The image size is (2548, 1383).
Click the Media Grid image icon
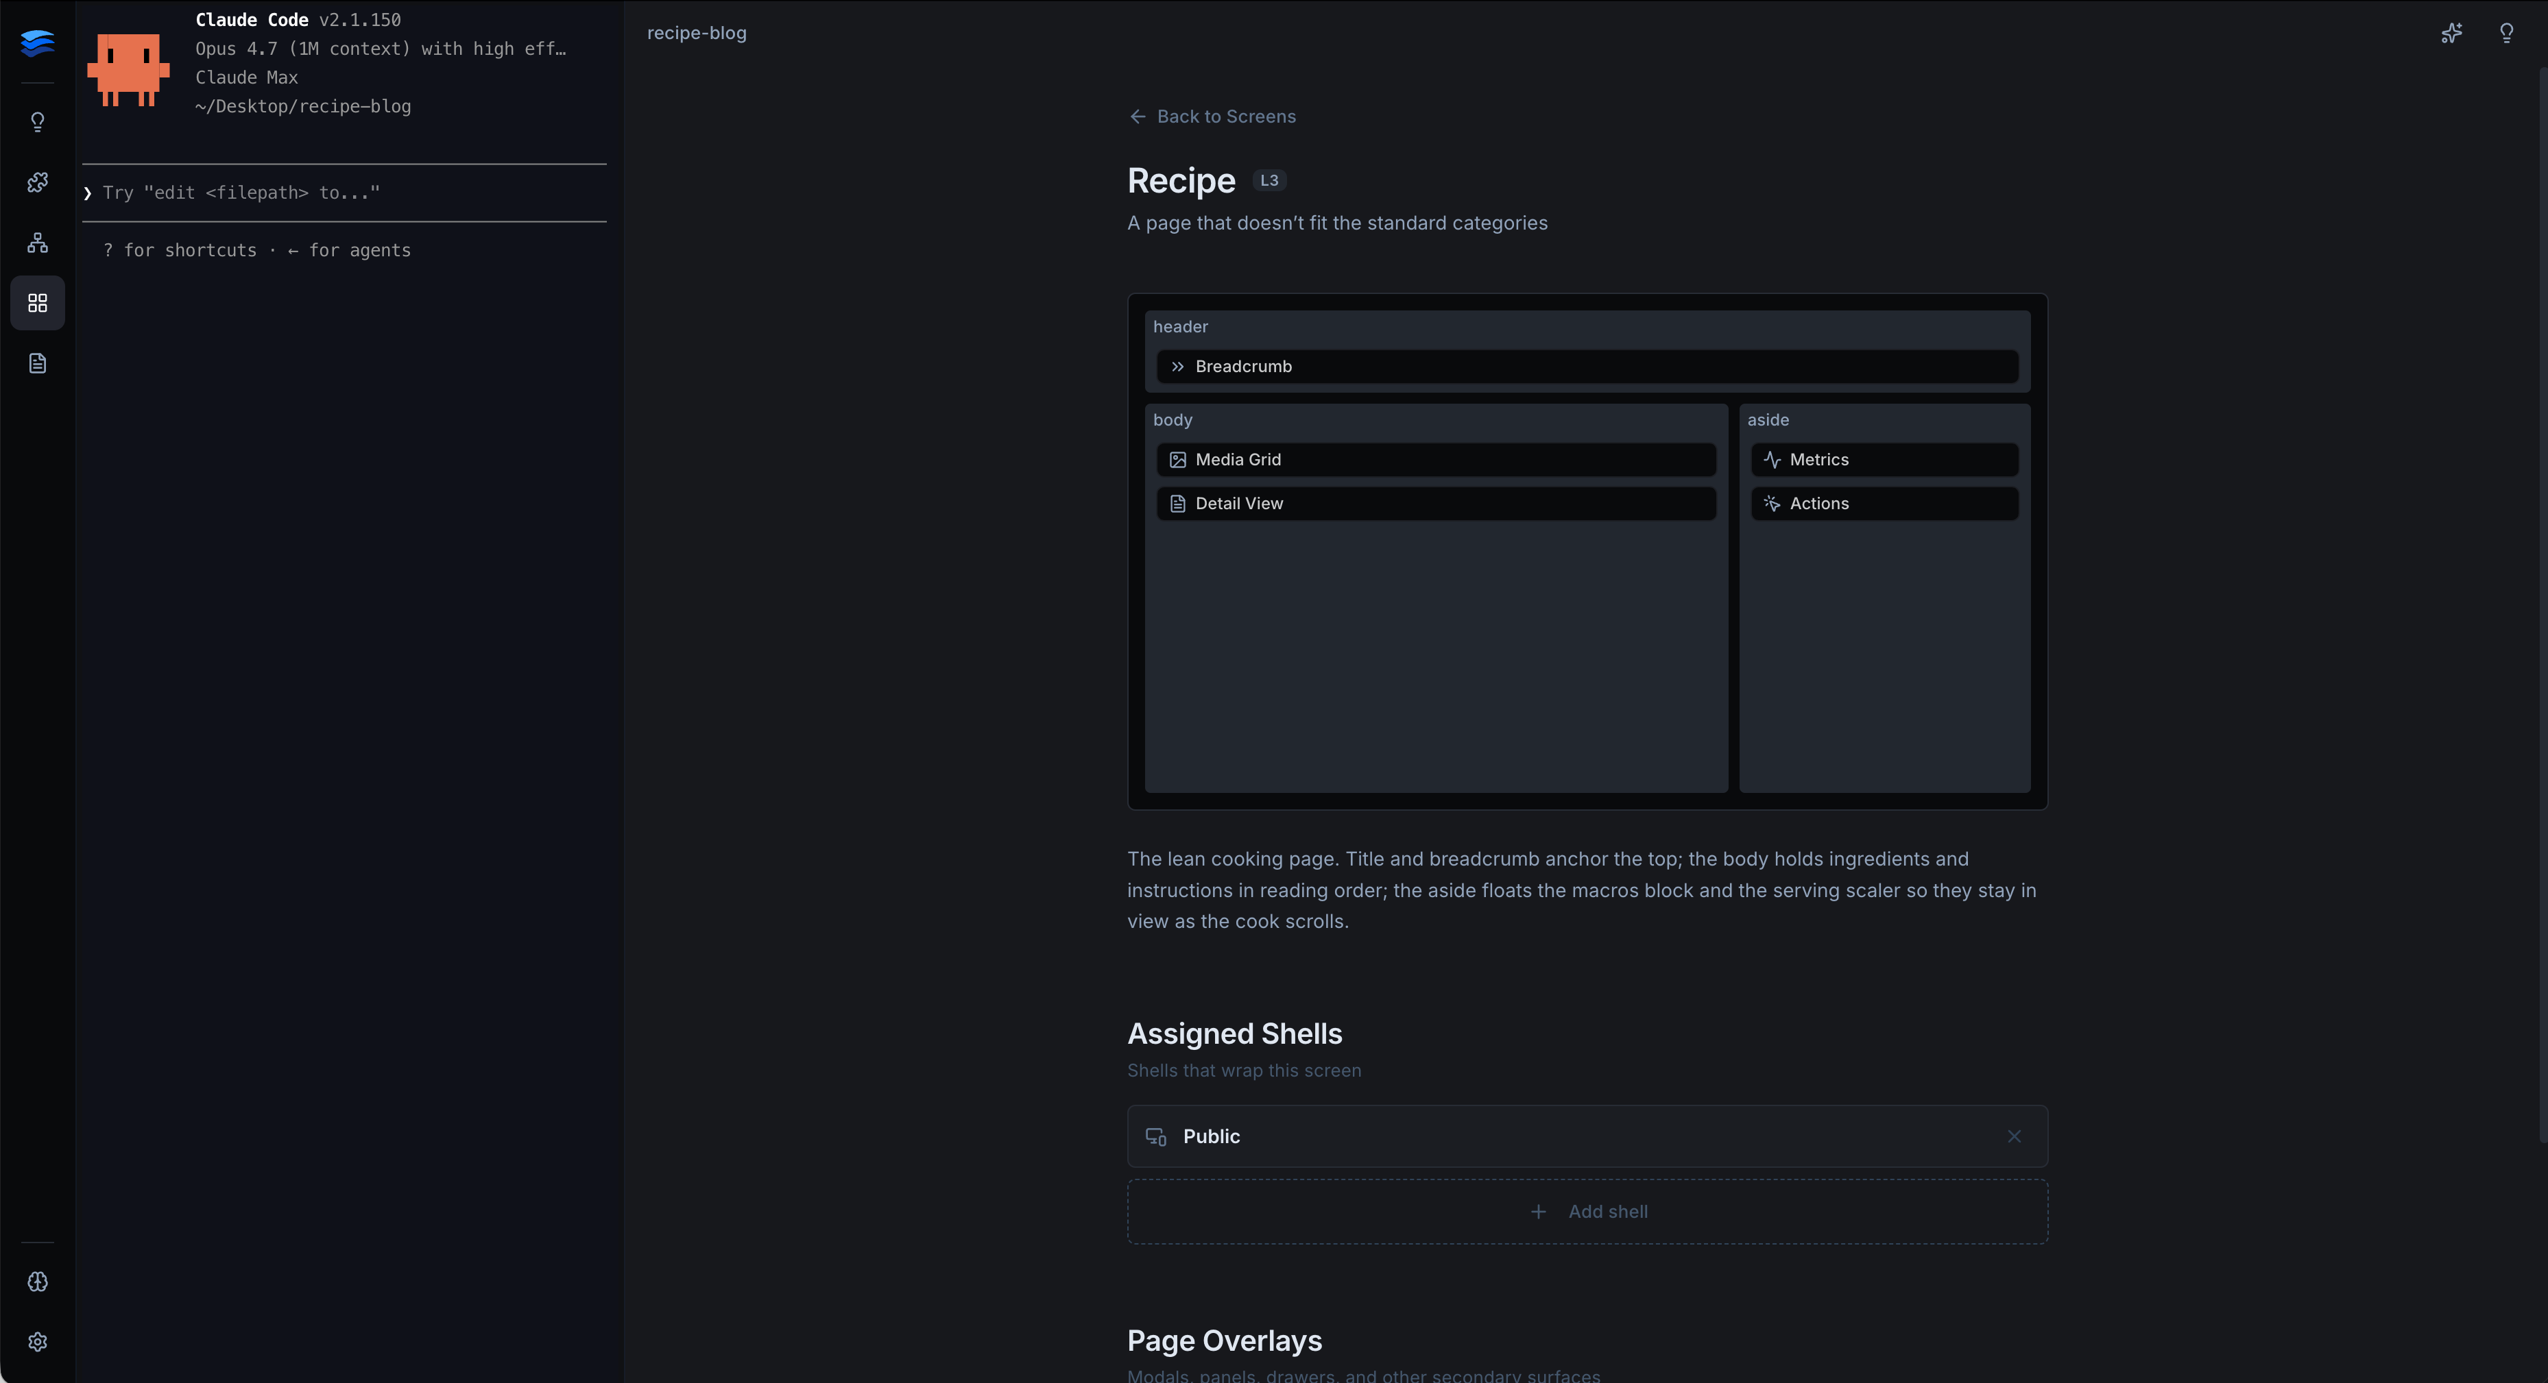[1177, 460]
